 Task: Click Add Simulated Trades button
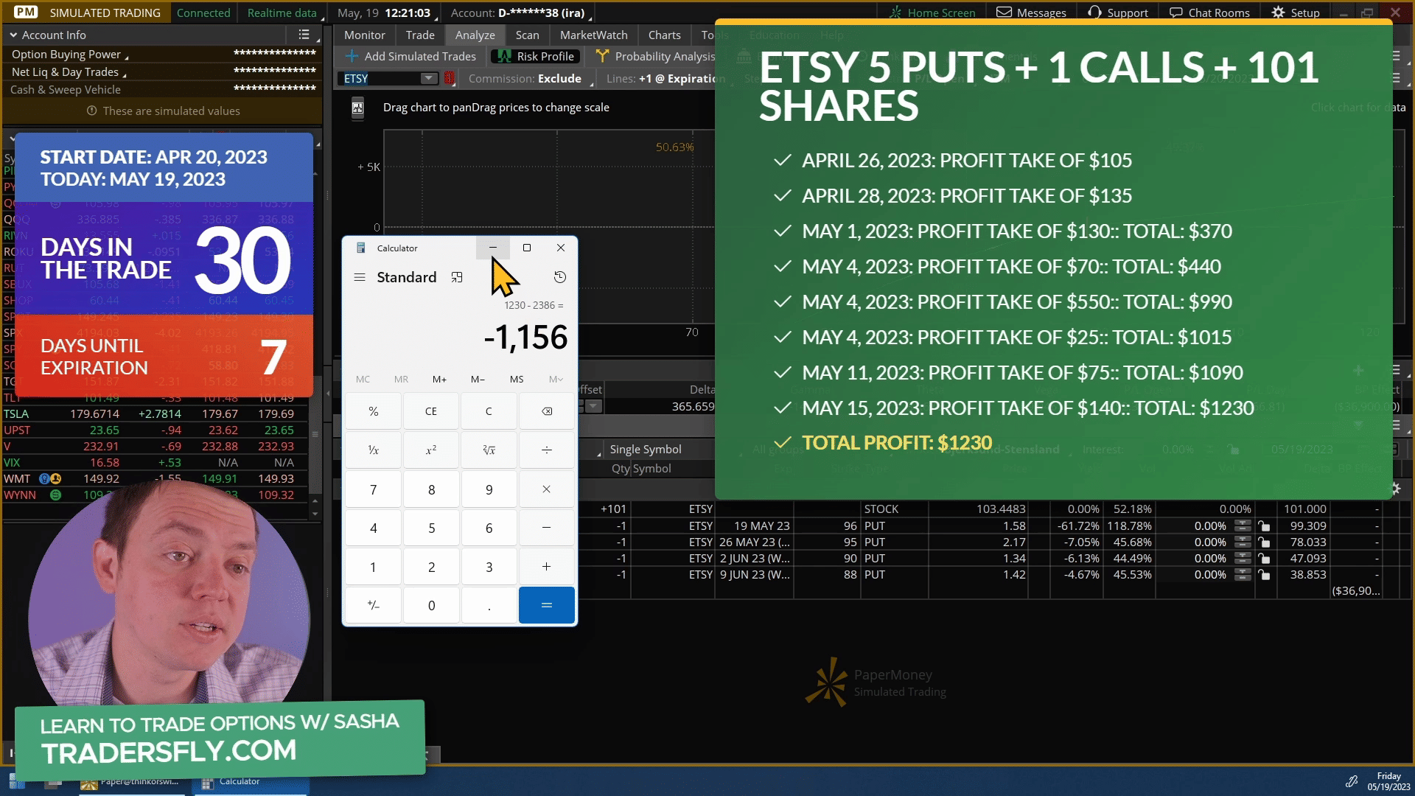pyautogui.click(x=411, y=56)
